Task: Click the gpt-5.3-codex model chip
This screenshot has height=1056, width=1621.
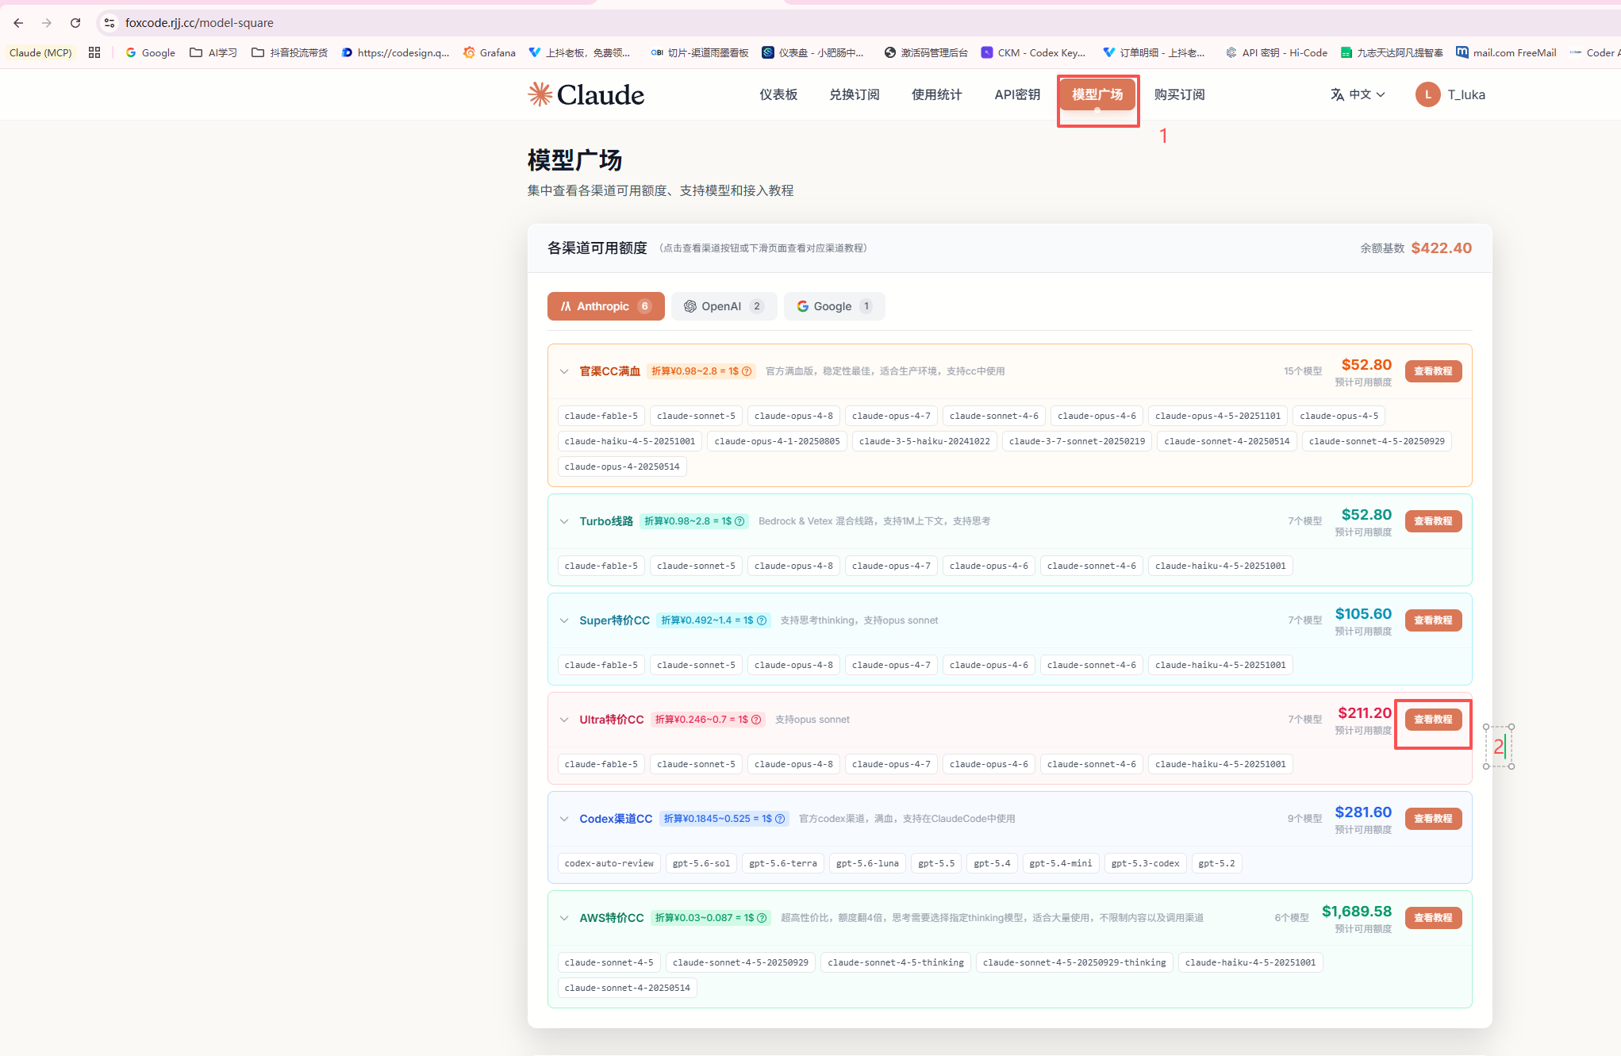Action: point(1146,863)
